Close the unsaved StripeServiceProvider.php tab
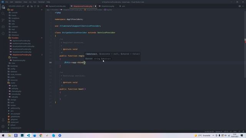Viewport: 246px width, 138px height. (x=95, y=6)
